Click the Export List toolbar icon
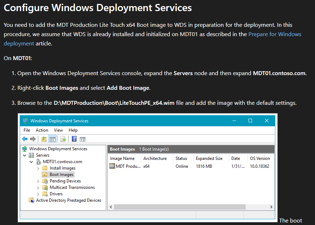Viewport: 315px width, 225px height. tap(63, 139)
